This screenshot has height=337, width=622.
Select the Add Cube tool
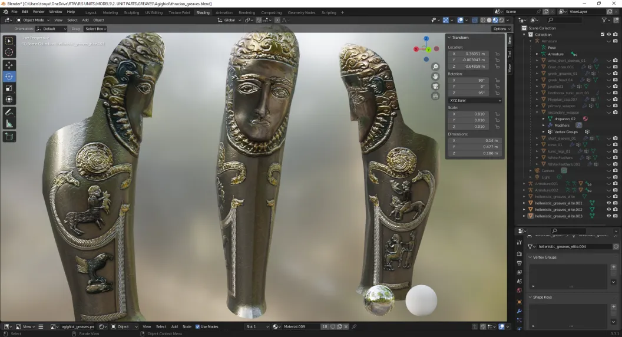pos(9,137)
